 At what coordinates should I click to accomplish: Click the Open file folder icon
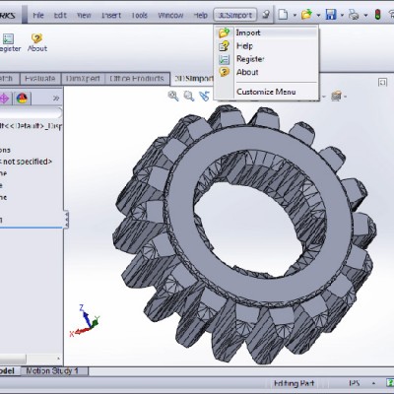pyautogui.click(x=306, y=15)
